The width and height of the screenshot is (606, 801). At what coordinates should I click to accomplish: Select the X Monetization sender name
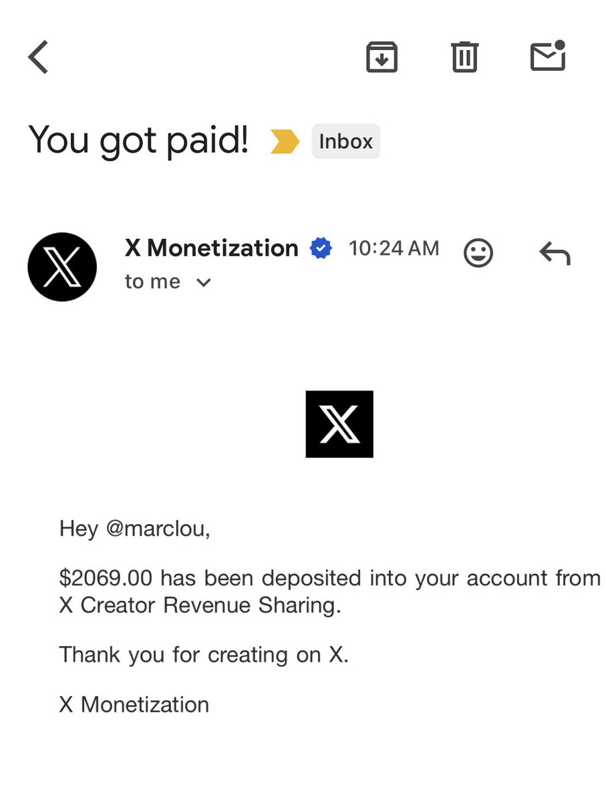pyautogui.click(x=211, y=248)
